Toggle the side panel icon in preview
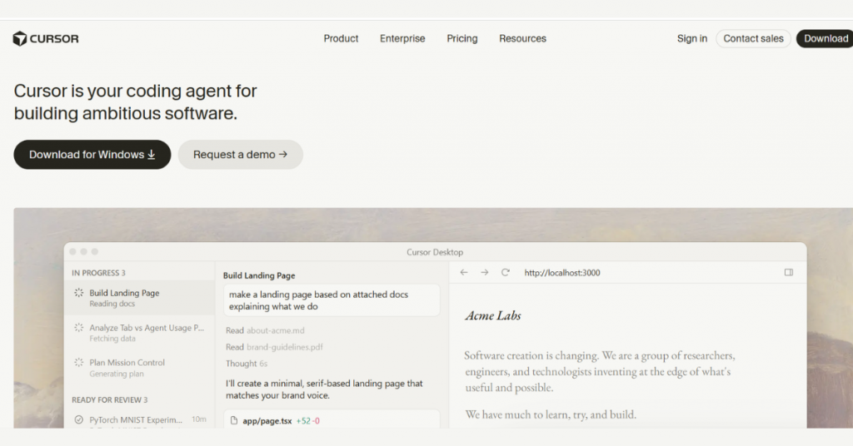853x446 pixels. pos(788,272)
